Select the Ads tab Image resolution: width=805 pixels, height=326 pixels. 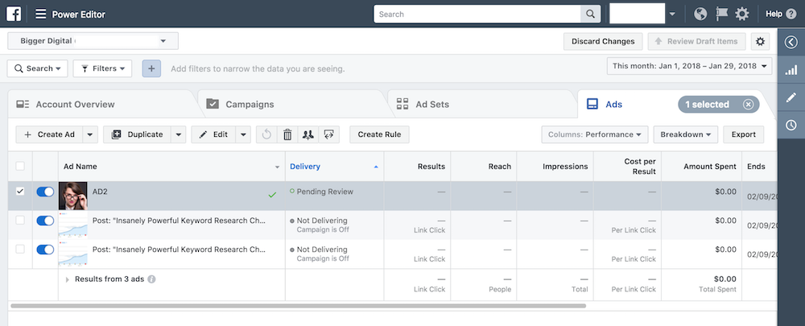[x=613, y=104]
